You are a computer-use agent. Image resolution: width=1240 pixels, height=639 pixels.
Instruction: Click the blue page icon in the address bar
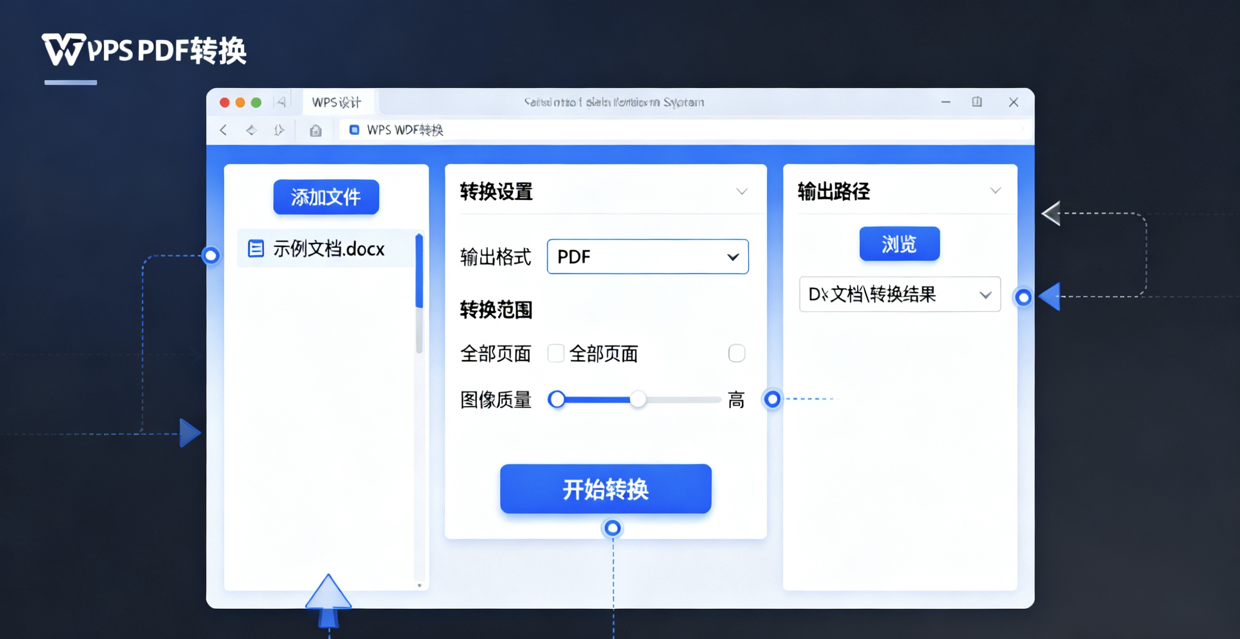tap(355, 130)
